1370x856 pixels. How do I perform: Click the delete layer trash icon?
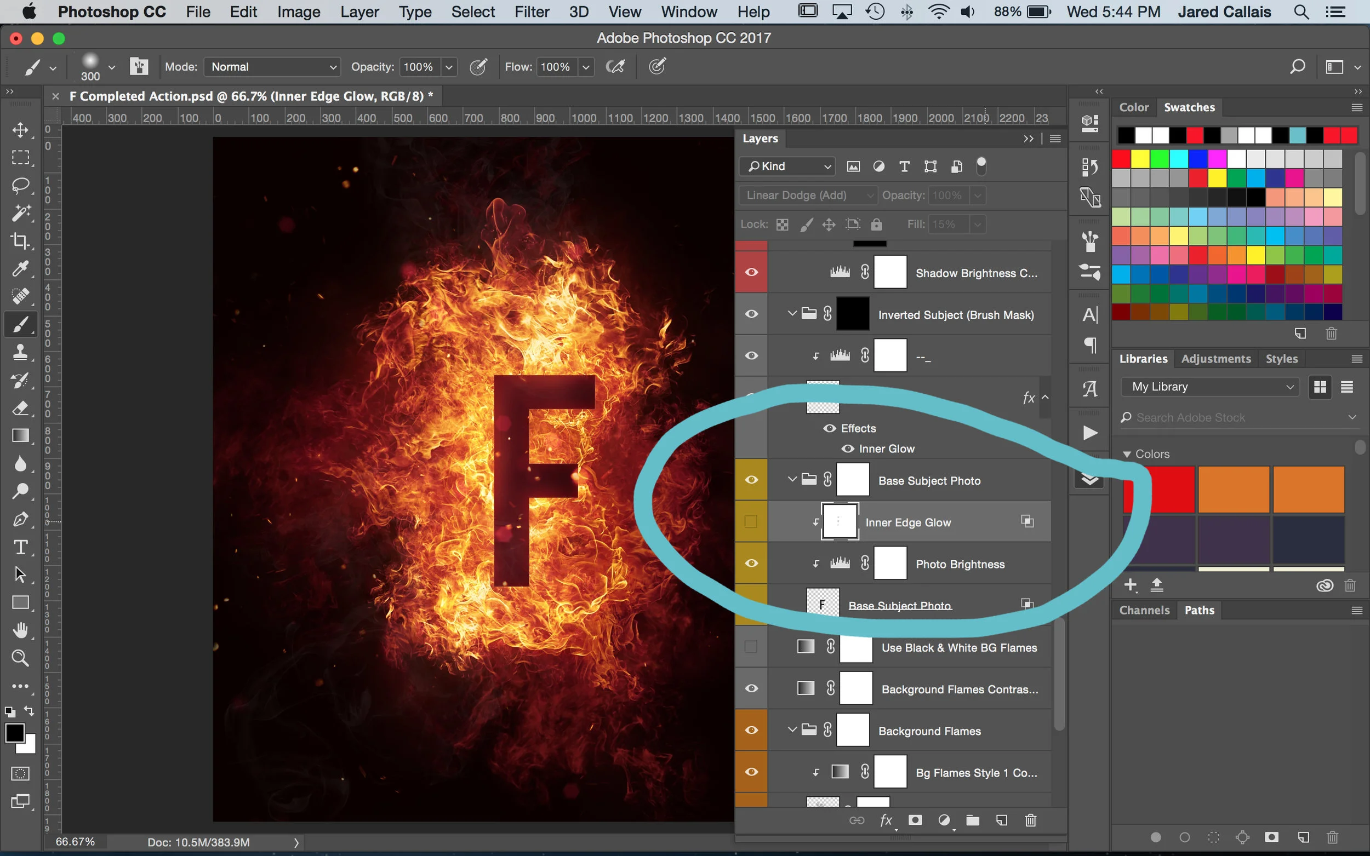1030,820
